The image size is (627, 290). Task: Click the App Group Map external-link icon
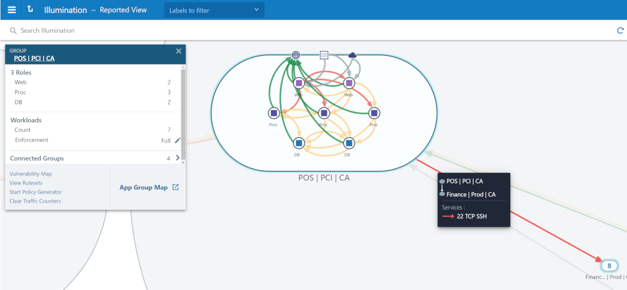[176, 187]
